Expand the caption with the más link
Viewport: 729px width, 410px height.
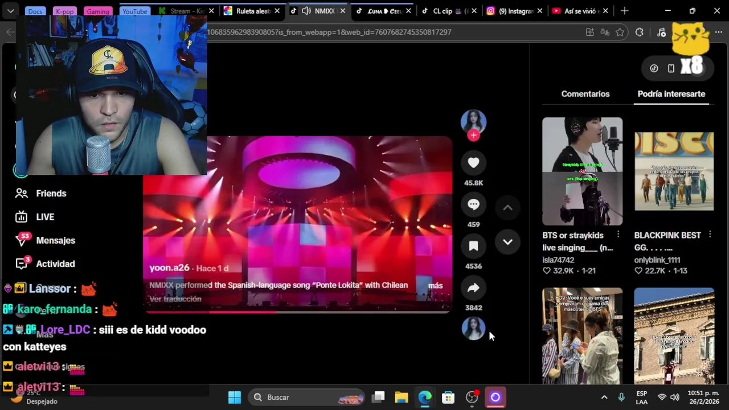tap(435, 285)
